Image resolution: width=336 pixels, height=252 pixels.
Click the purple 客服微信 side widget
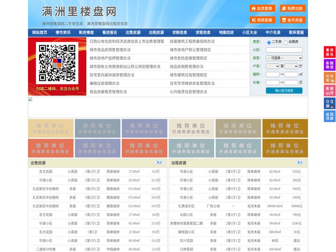[329, 65]
